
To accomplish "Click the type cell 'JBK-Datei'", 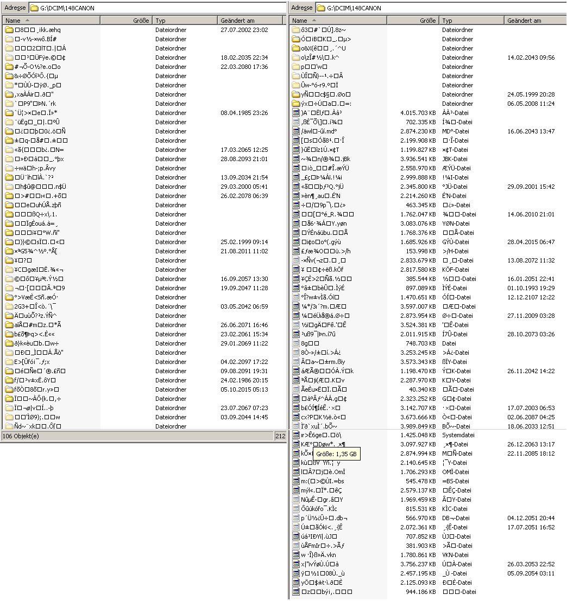I will click(455, 159).
